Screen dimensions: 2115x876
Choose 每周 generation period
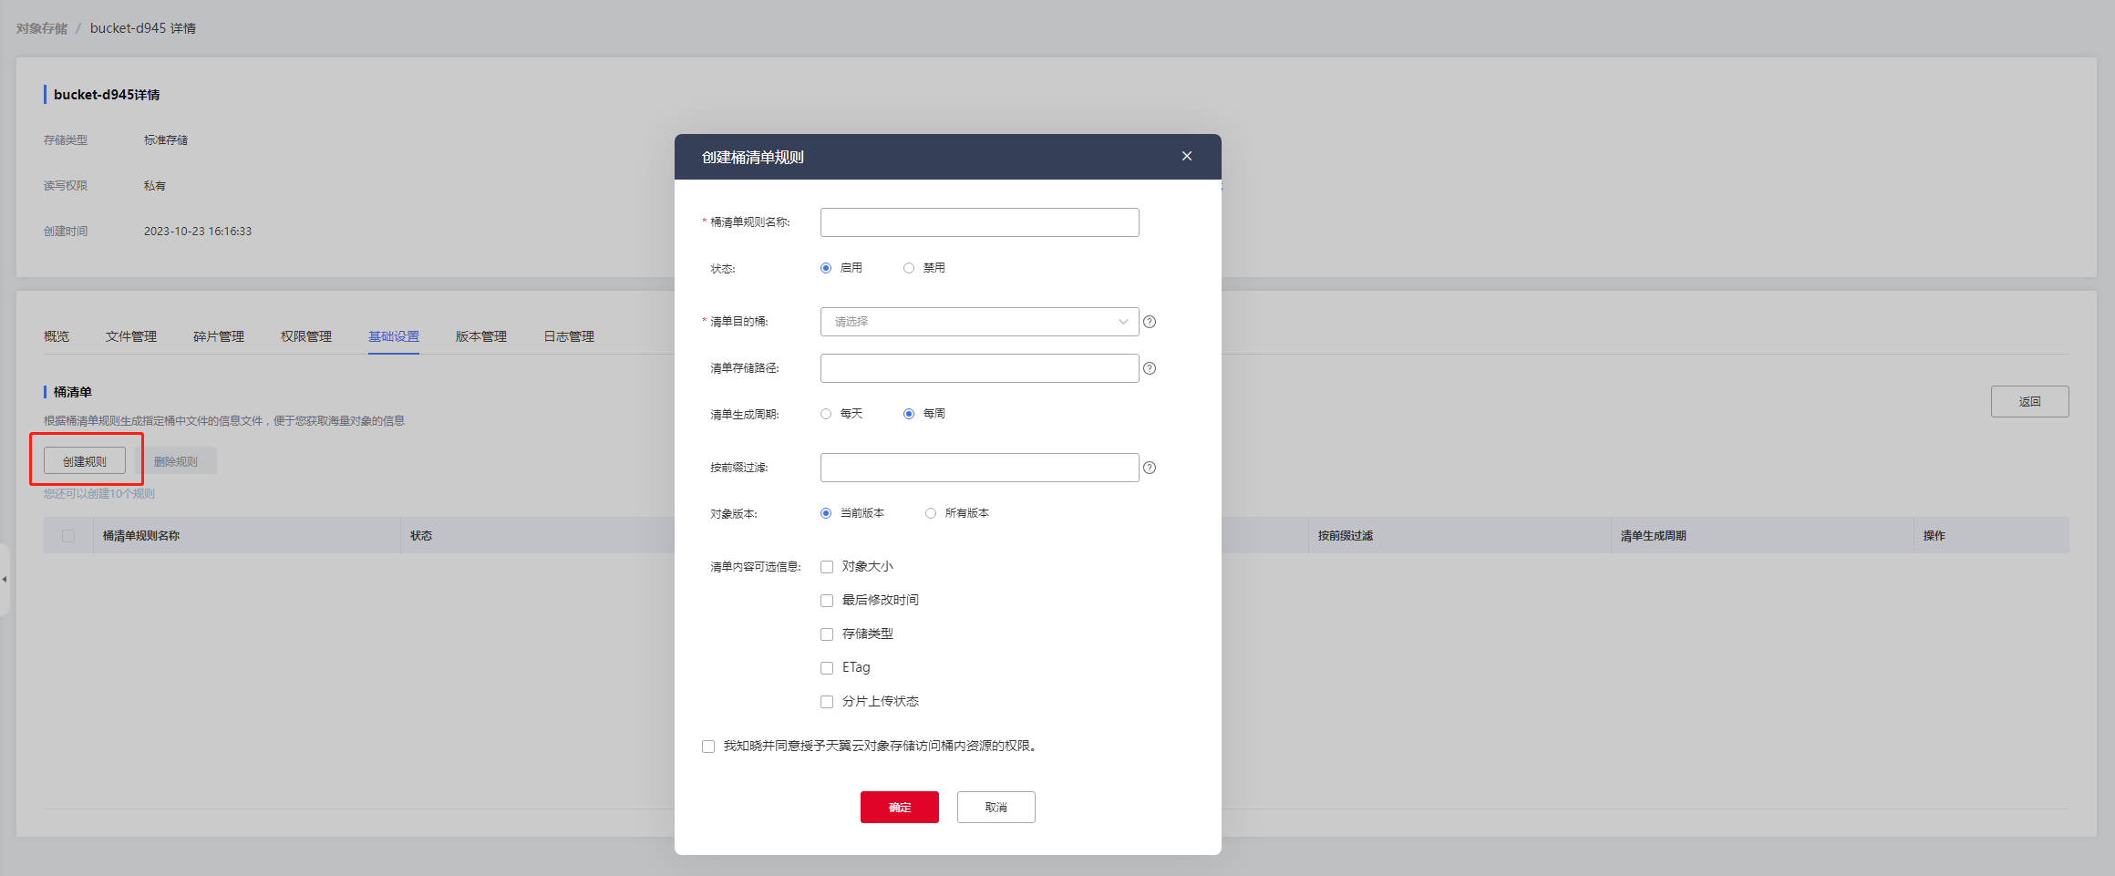coord(909,414)
